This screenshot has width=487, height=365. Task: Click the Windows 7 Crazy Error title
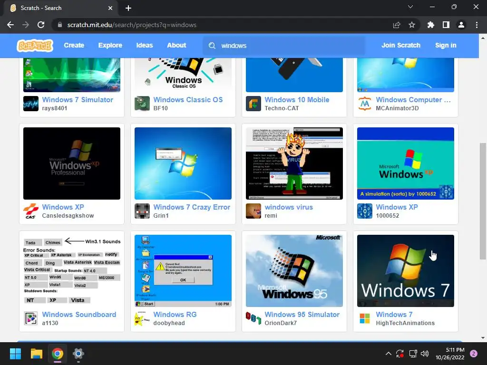tap(192, 207)
